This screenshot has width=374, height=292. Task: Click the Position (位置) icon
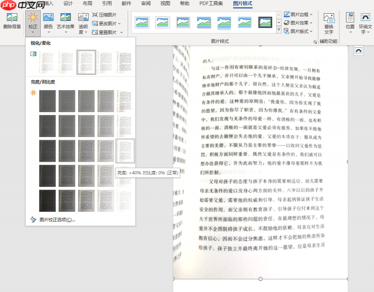[350, 18]
